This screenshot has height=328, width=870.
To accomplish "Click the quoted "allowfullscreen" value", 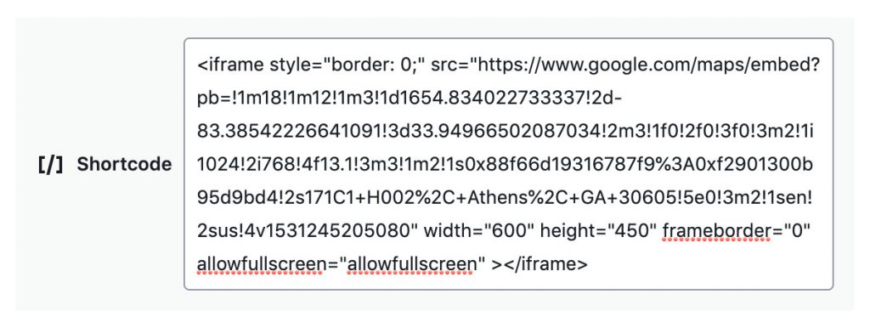I will [x=413, y=264].
